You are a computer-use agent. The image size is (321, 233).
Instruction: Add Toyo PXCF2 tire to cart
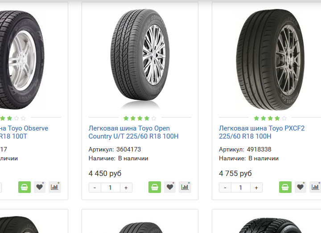click(285, 187)
